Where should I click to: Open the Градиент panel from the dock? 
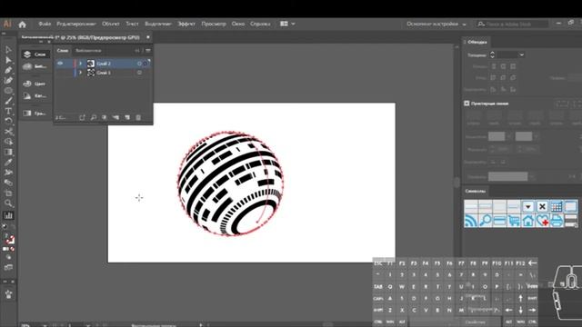pyautogui.click(x=35, y=114)
